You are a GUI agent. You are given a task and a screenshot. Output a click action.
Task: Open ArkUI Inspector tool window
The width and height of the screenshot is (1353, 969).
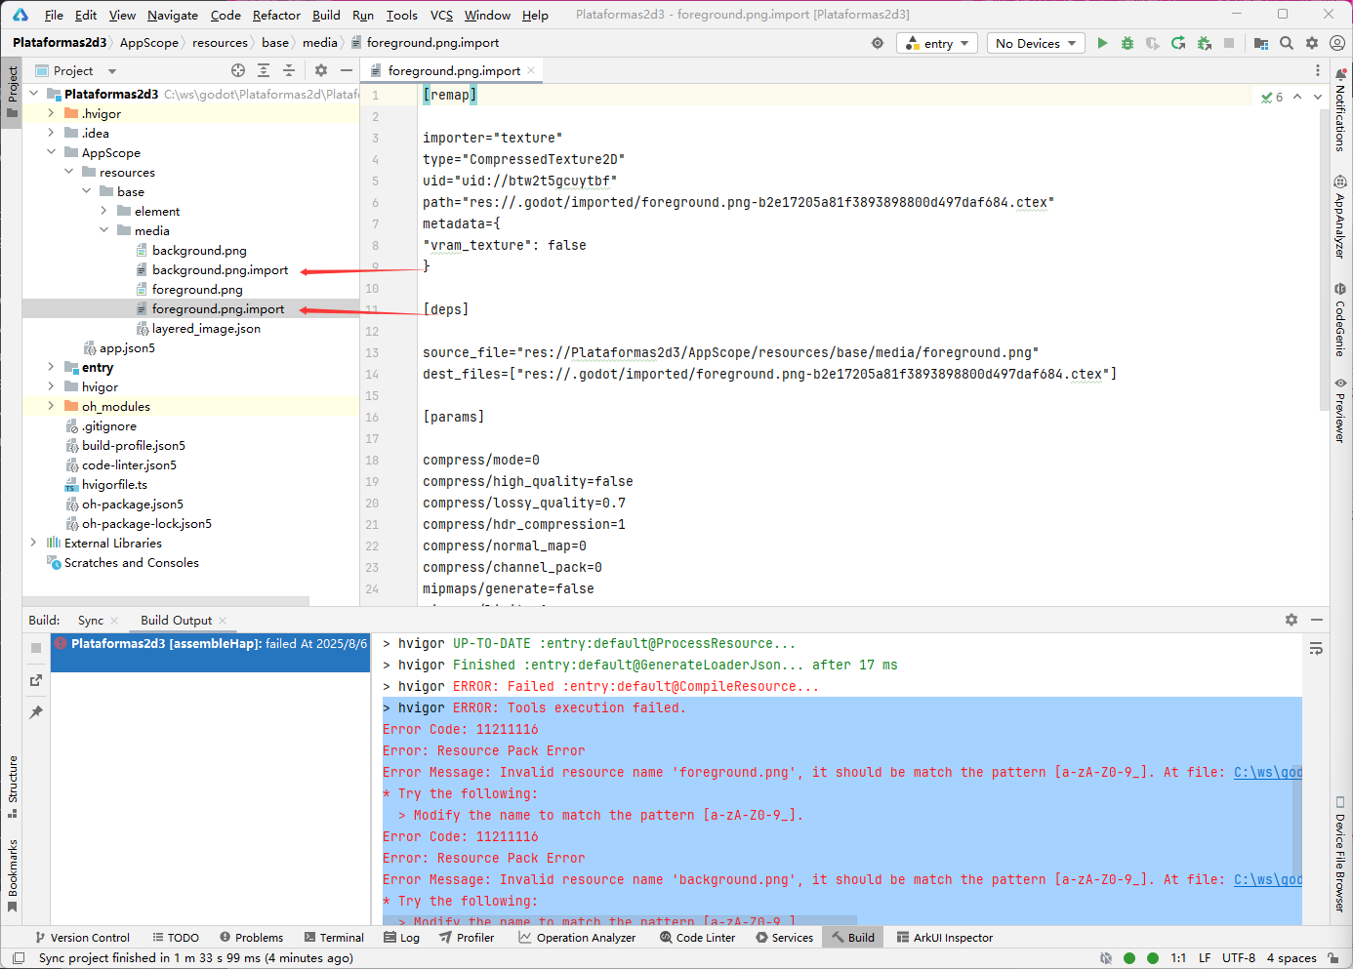point(944,938)
